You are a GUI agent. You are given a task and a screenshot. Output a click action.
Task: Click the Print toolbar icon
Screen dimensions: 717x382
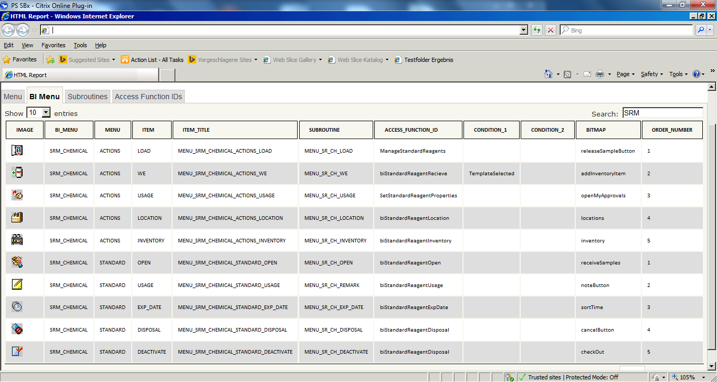(x=600, y=74)
